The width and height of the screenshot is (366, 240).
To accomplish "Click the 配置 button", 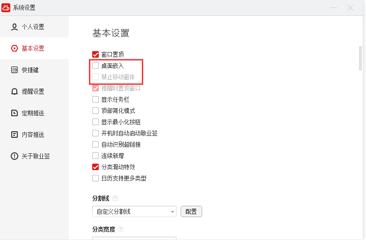I will pos(191,211).
